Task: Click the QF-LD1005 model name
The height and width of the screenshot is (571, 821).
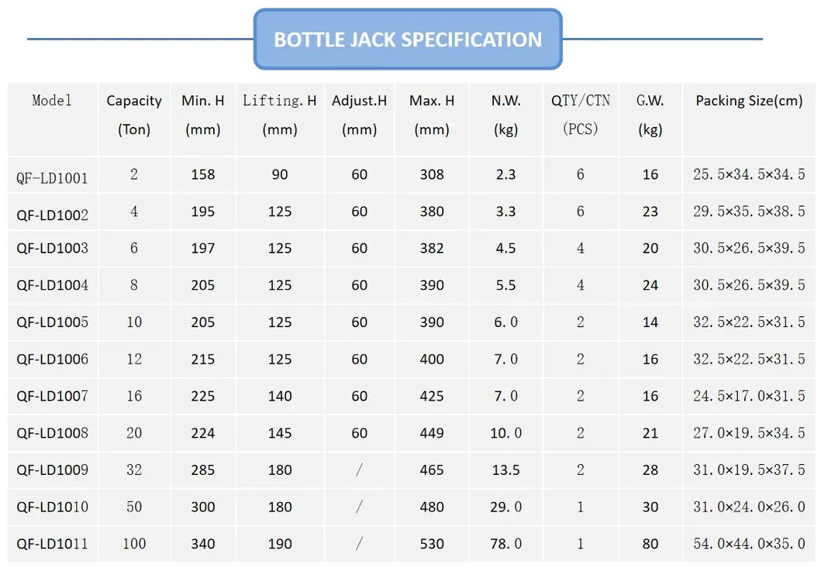Action: pos(52,322)
